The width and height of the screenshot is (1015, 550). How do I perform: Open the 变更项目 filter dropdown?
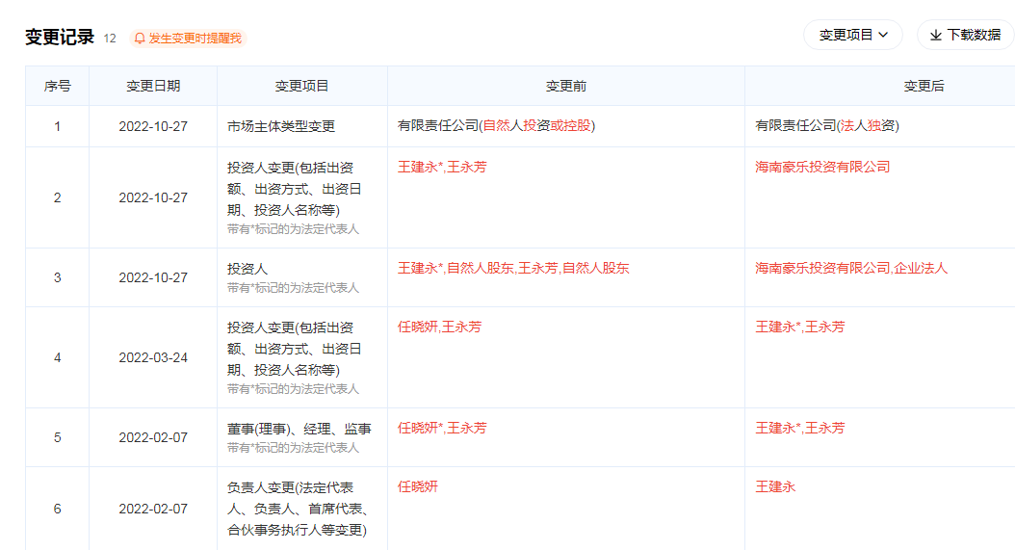pyautogui.click(x=852, y=35)
